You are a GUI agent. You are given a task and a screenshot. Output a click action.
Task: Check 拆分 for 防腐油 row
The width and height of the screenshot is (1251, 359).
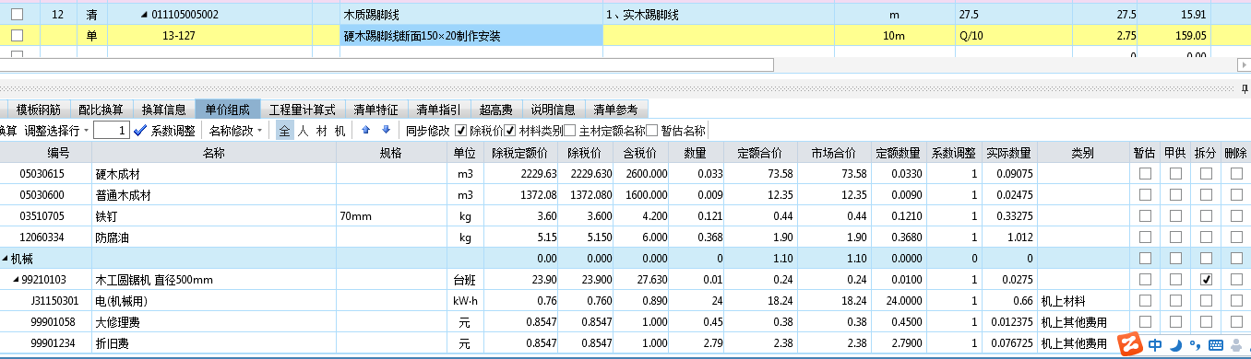tap(1206, 237)
